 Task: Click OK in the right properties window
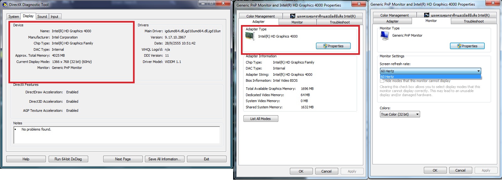pos(435,170)
